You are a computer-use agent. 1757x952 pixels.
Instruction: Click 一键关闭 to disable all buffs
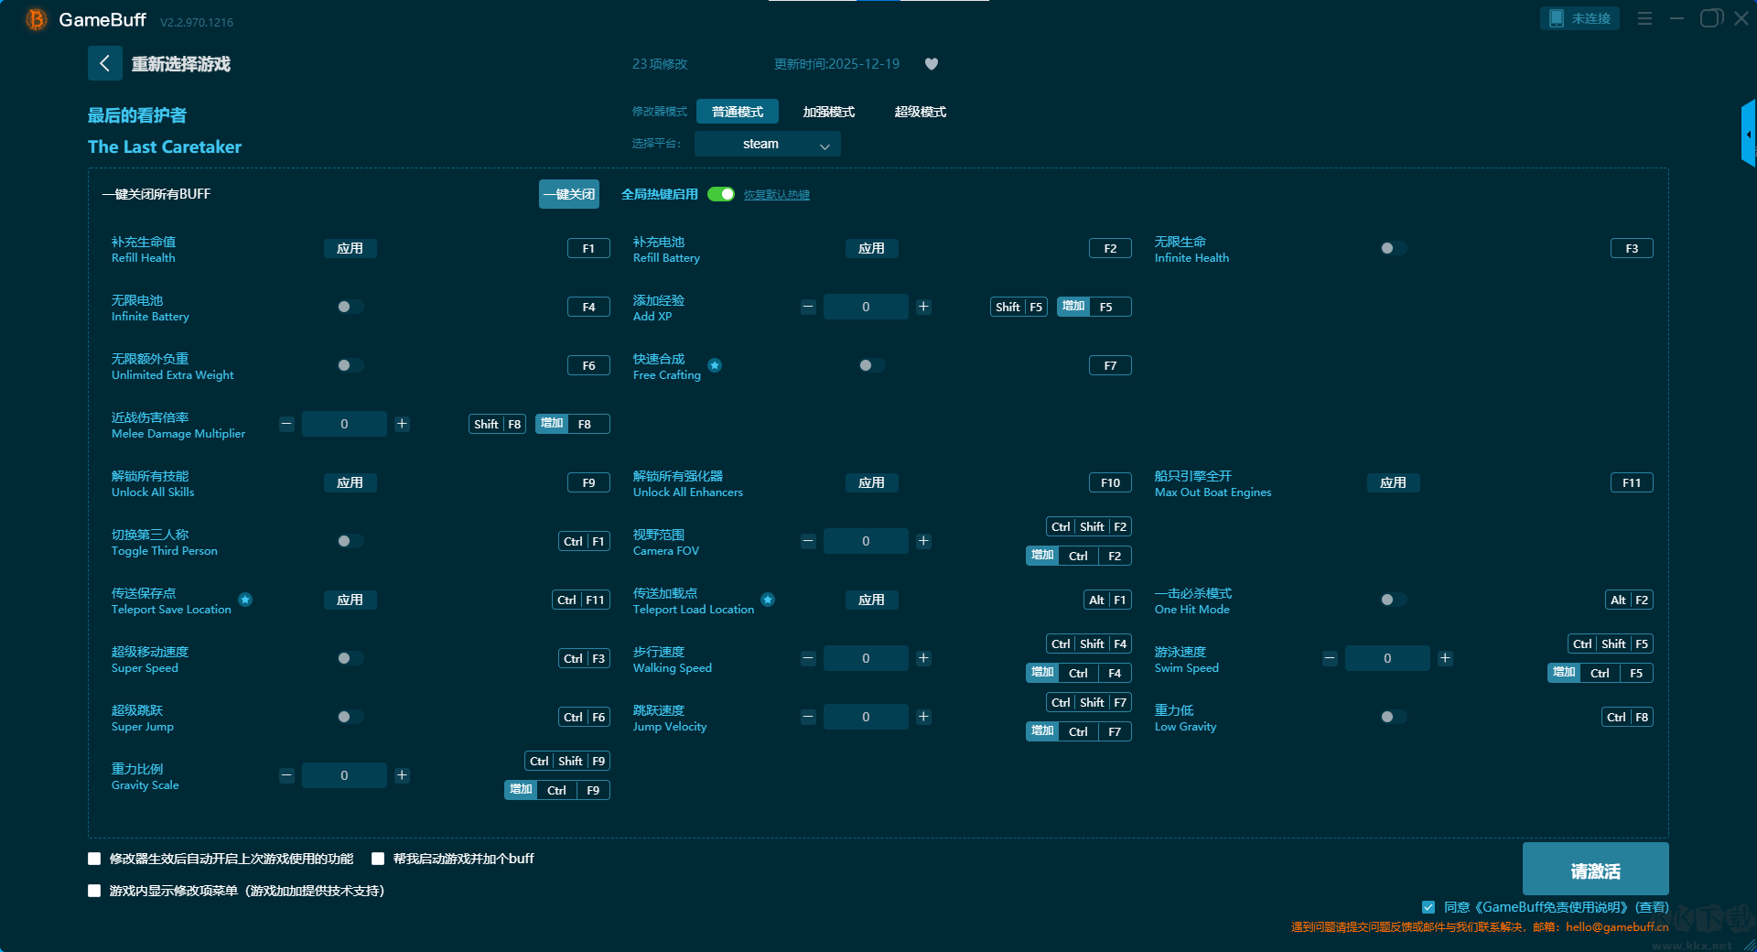(569, 194)
